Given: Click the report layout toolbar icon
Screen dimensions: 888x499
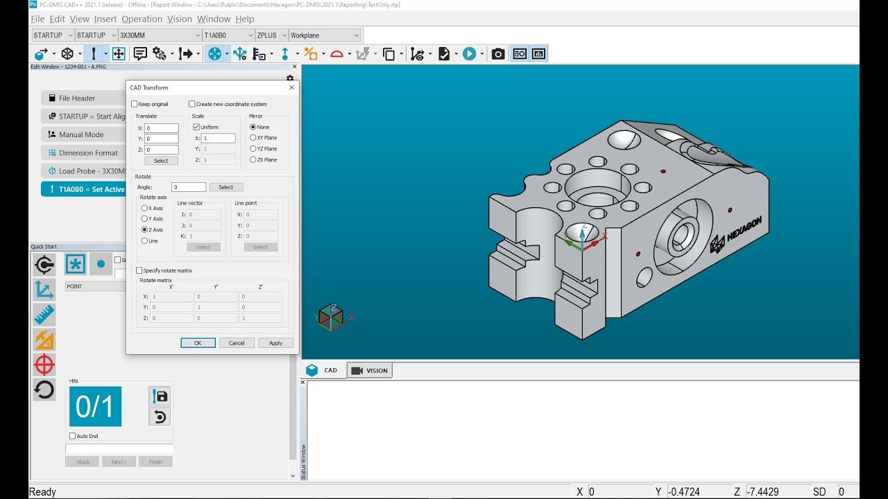Looking at the screenshot, I should point(520,53).
